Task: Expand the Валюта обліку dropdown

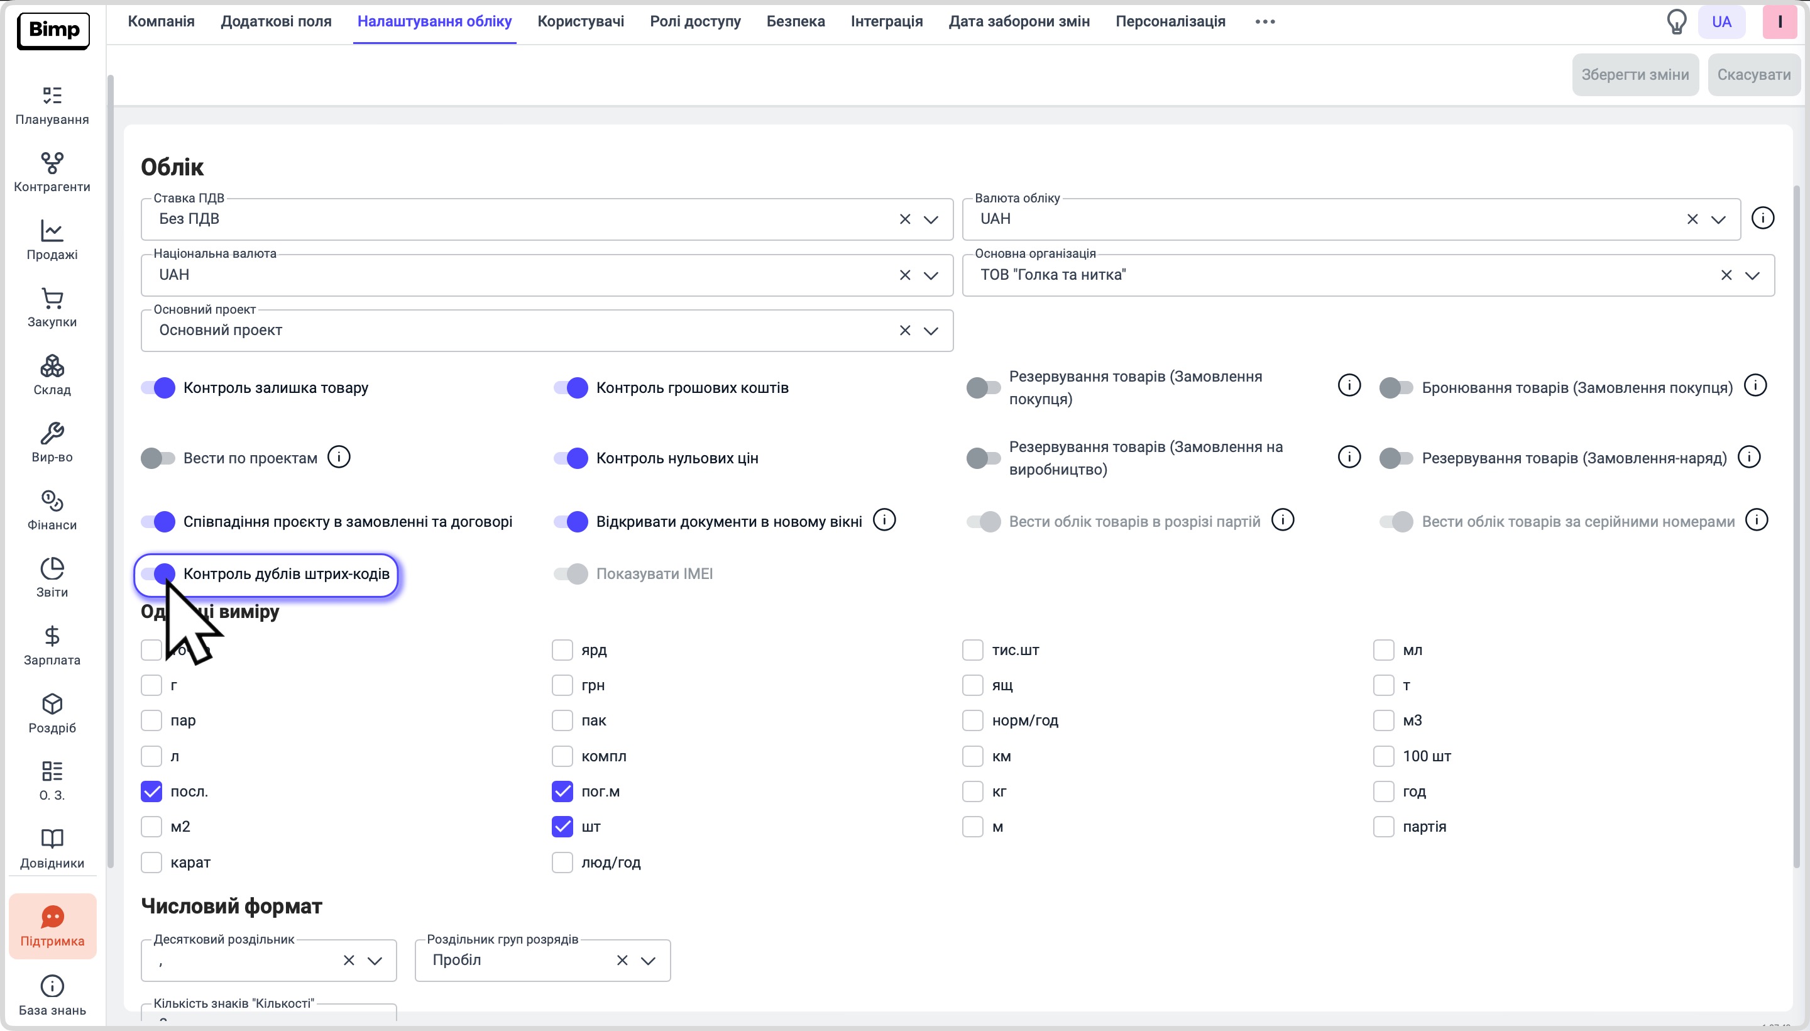Action: coord(1718,219)
